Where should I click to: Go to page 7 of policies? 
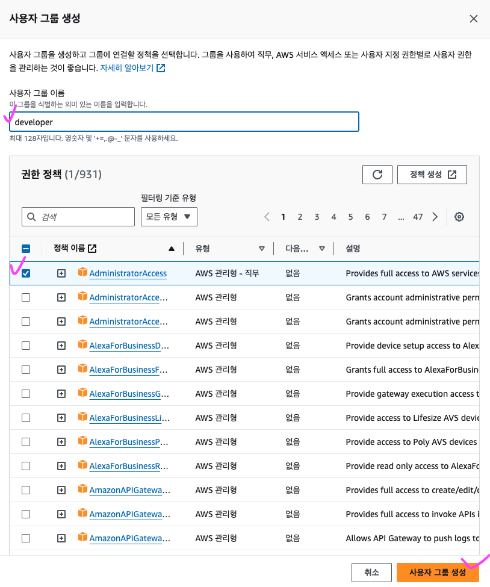tap(384, 217)
